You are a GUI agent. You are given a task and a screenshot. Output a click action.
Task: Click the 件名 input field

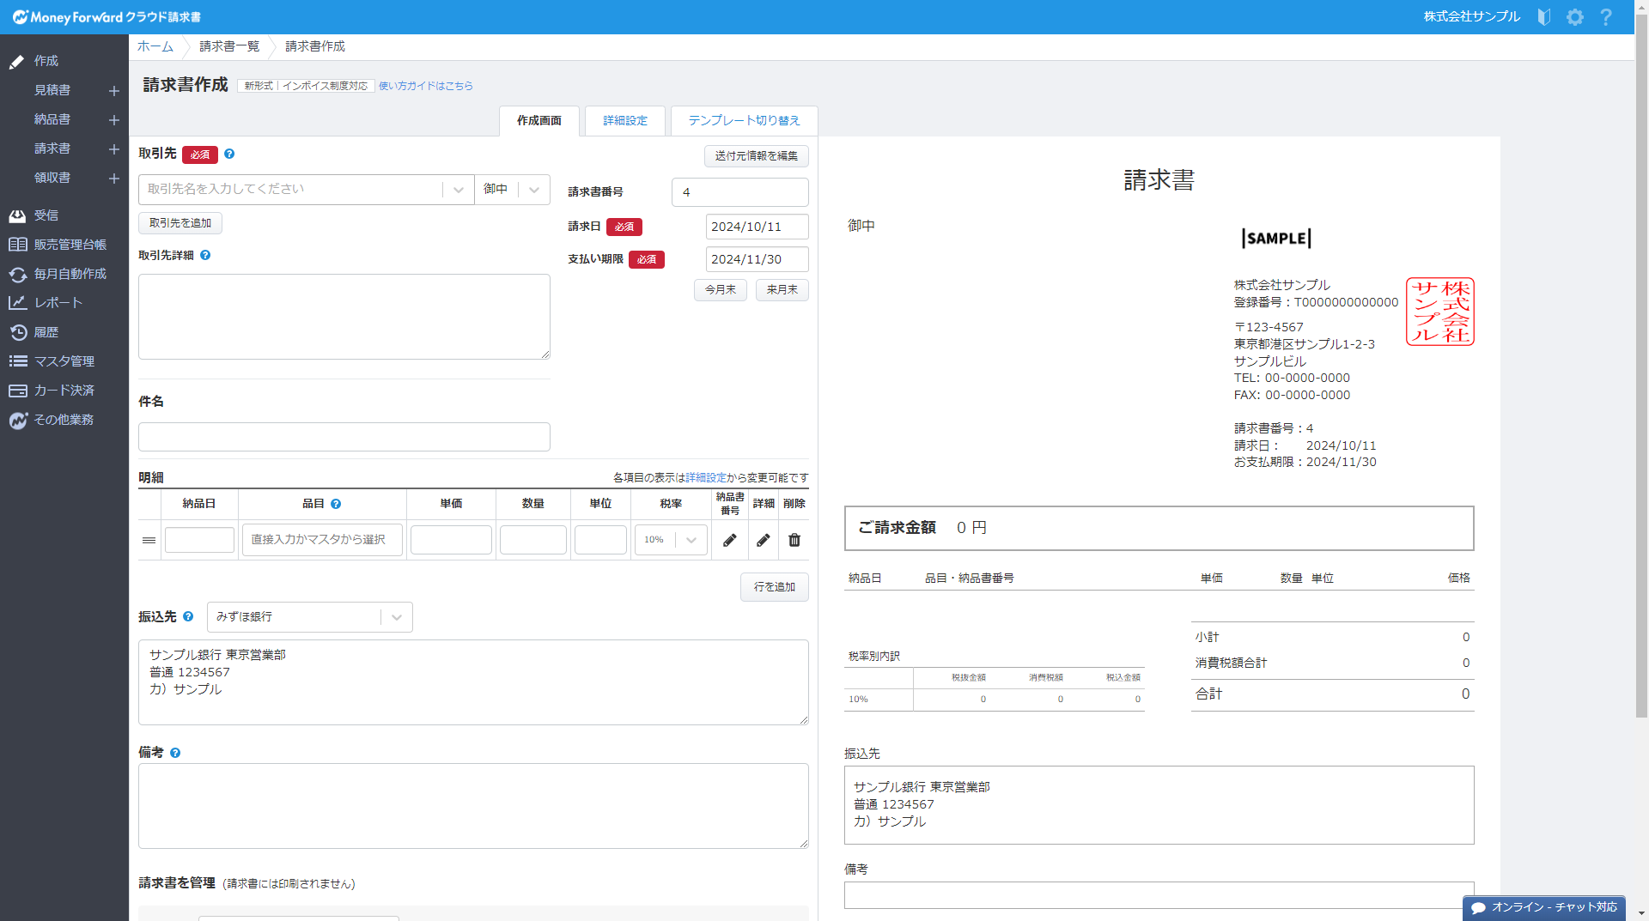[x=344, y=437]
